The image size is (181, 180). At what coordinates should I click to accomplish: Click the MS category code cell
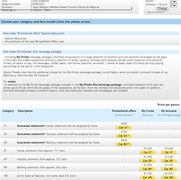point(6,176)
